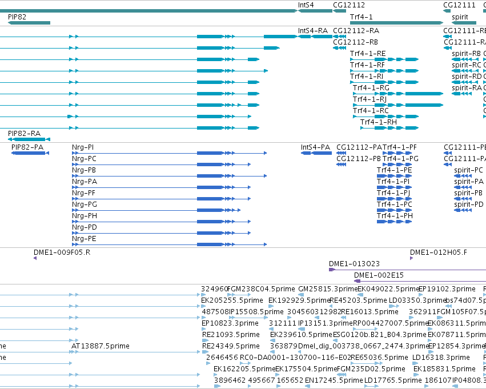Click the IntS4 gene label
The height and width of the screenshot is (389, 486).
point(306,5)
